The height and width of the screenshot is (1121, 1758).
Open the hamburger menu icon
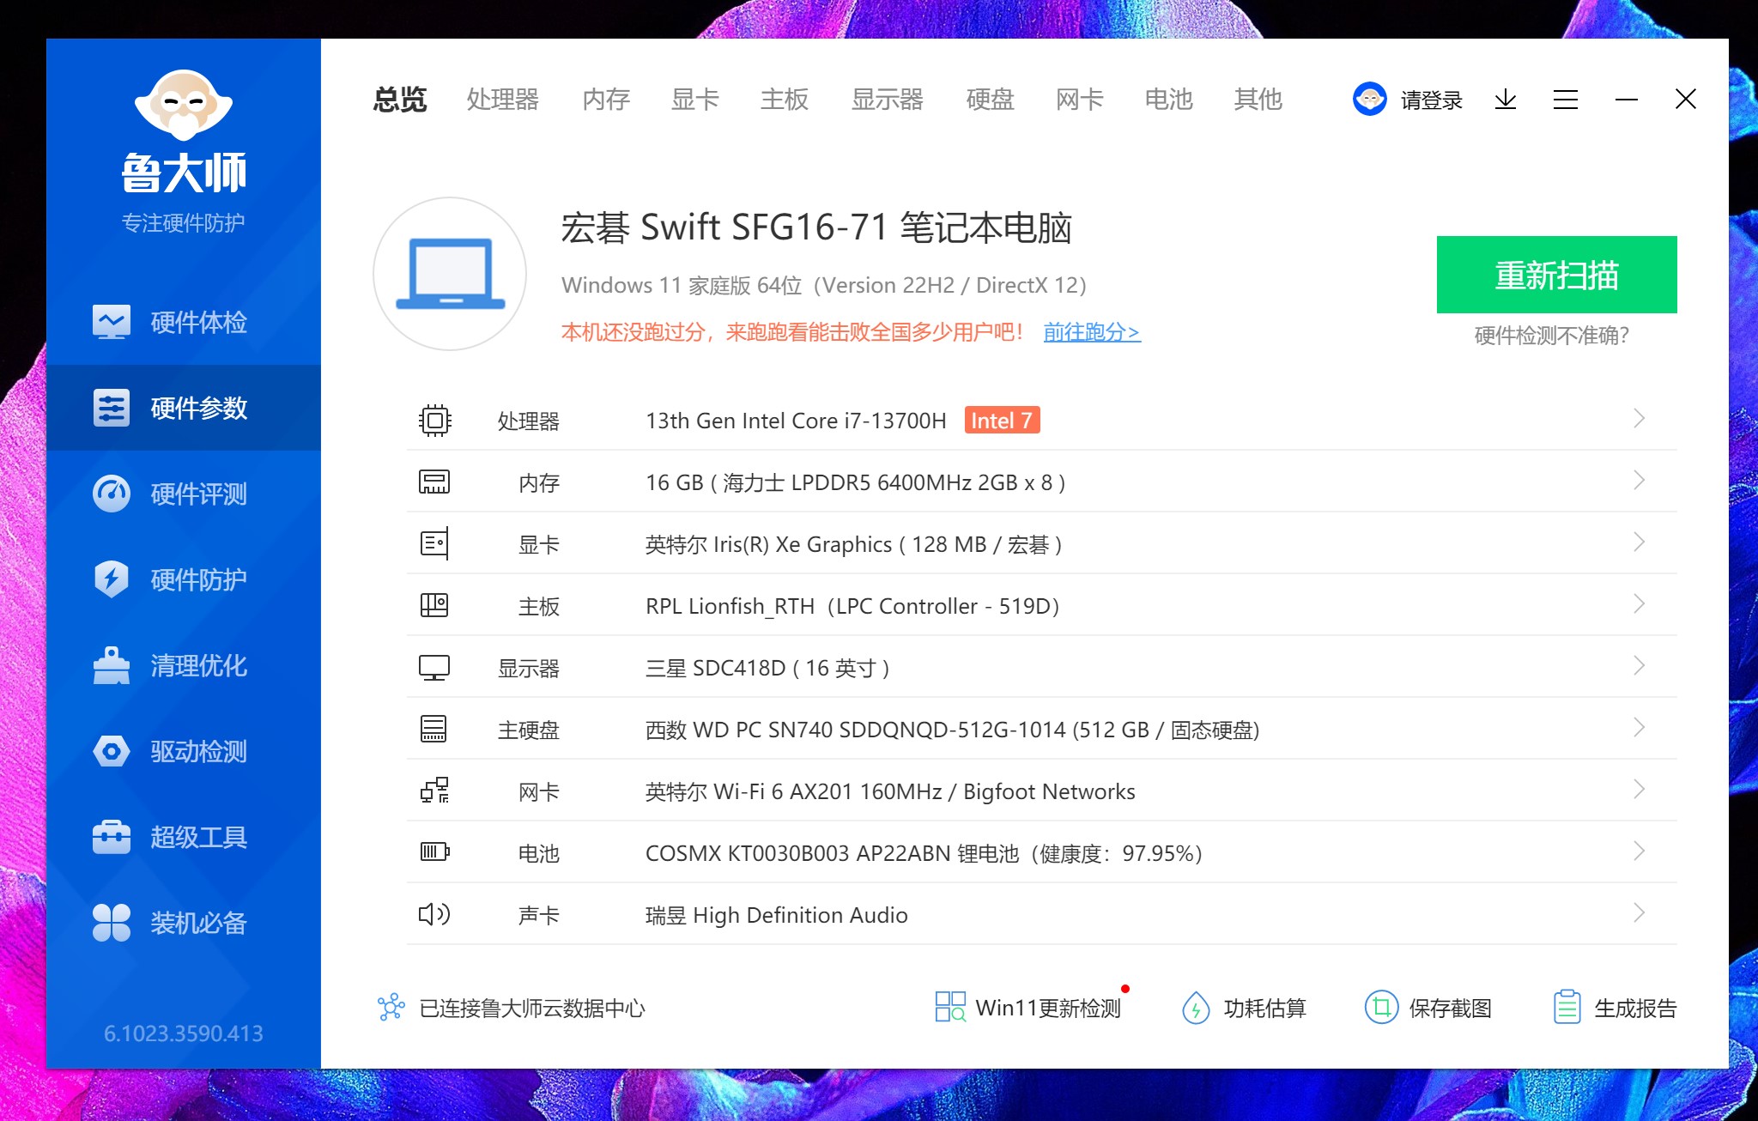(x=1566, y=100)
